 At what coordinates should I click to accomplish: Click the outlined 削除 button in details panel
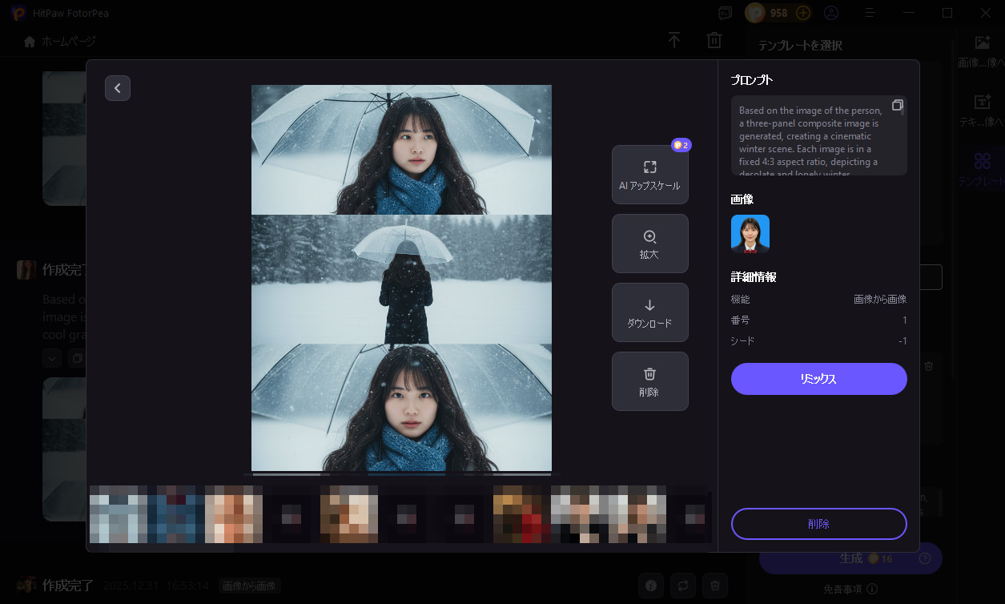[x=818, y=524]
